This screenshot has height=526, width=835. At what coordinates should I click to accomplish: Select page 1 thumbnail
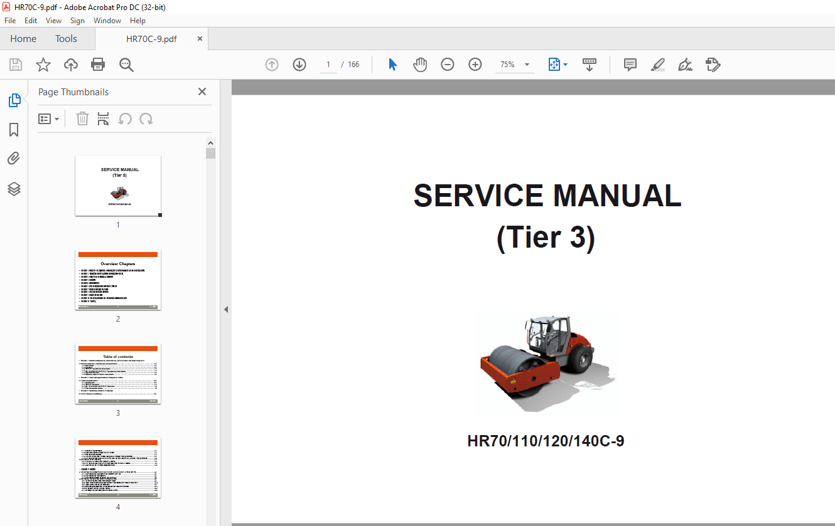click(118, 186)
